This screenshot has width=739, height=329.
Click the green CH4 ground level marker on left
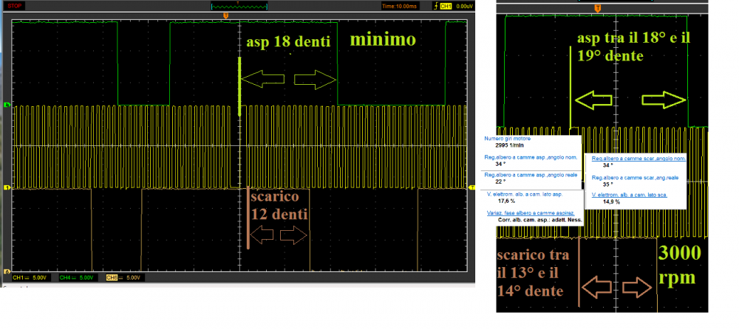coord(7,105)
